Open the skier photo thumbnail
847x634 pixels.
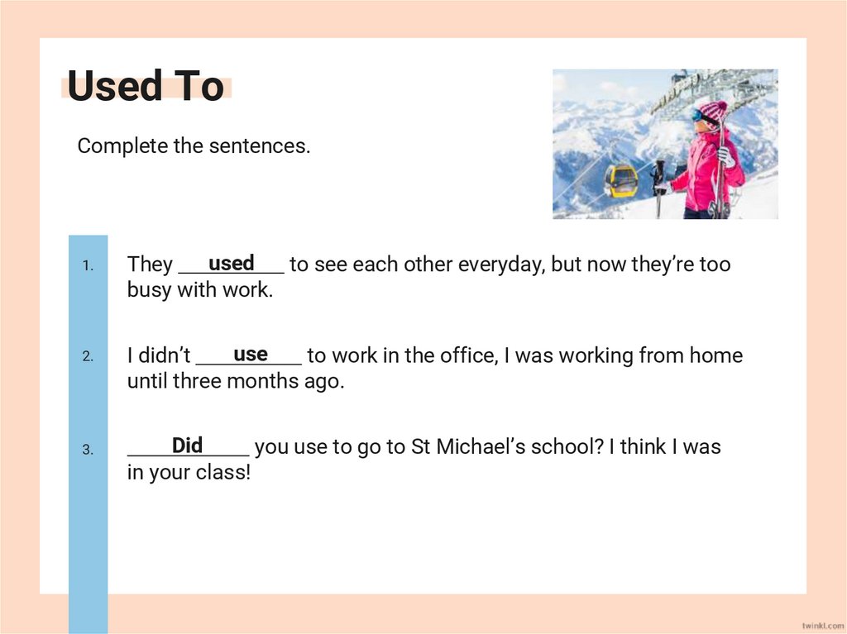(665, 144)
